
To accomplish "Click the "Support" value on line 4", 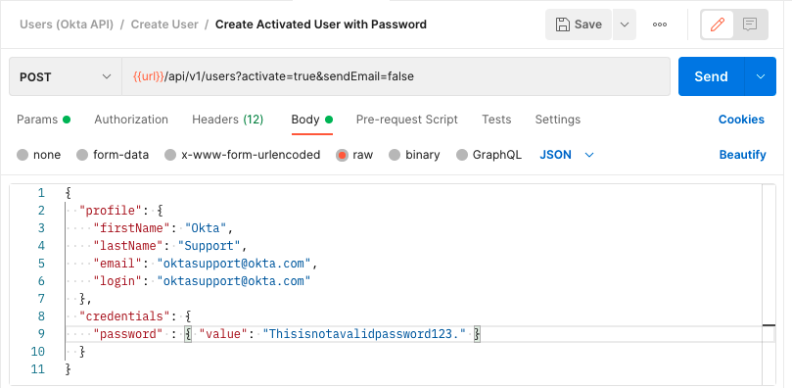I will point(210,246).
